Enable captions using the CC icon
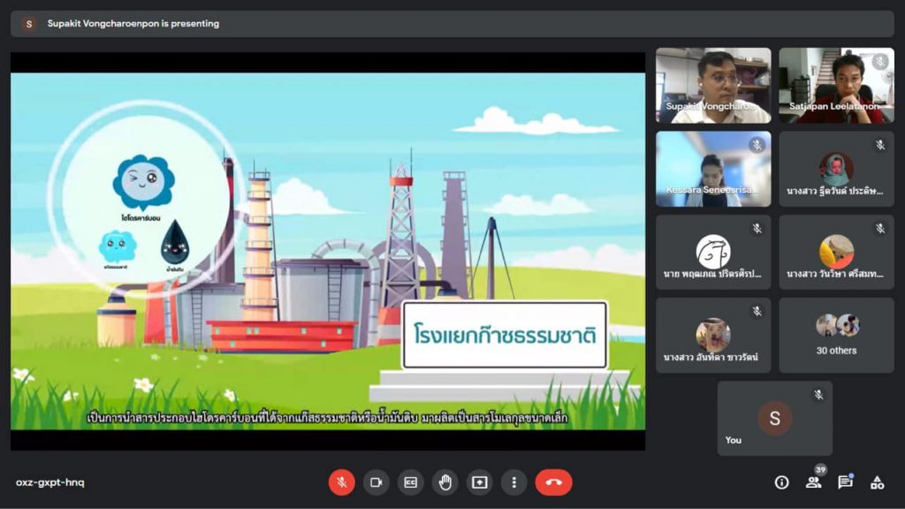Image resolution: width=905 pixels, height=509 pixels. (x=410, y=482)
